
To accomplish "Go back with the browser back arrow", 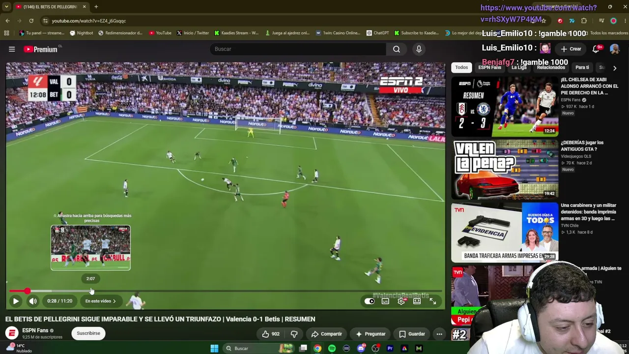I will coord(7,21).
